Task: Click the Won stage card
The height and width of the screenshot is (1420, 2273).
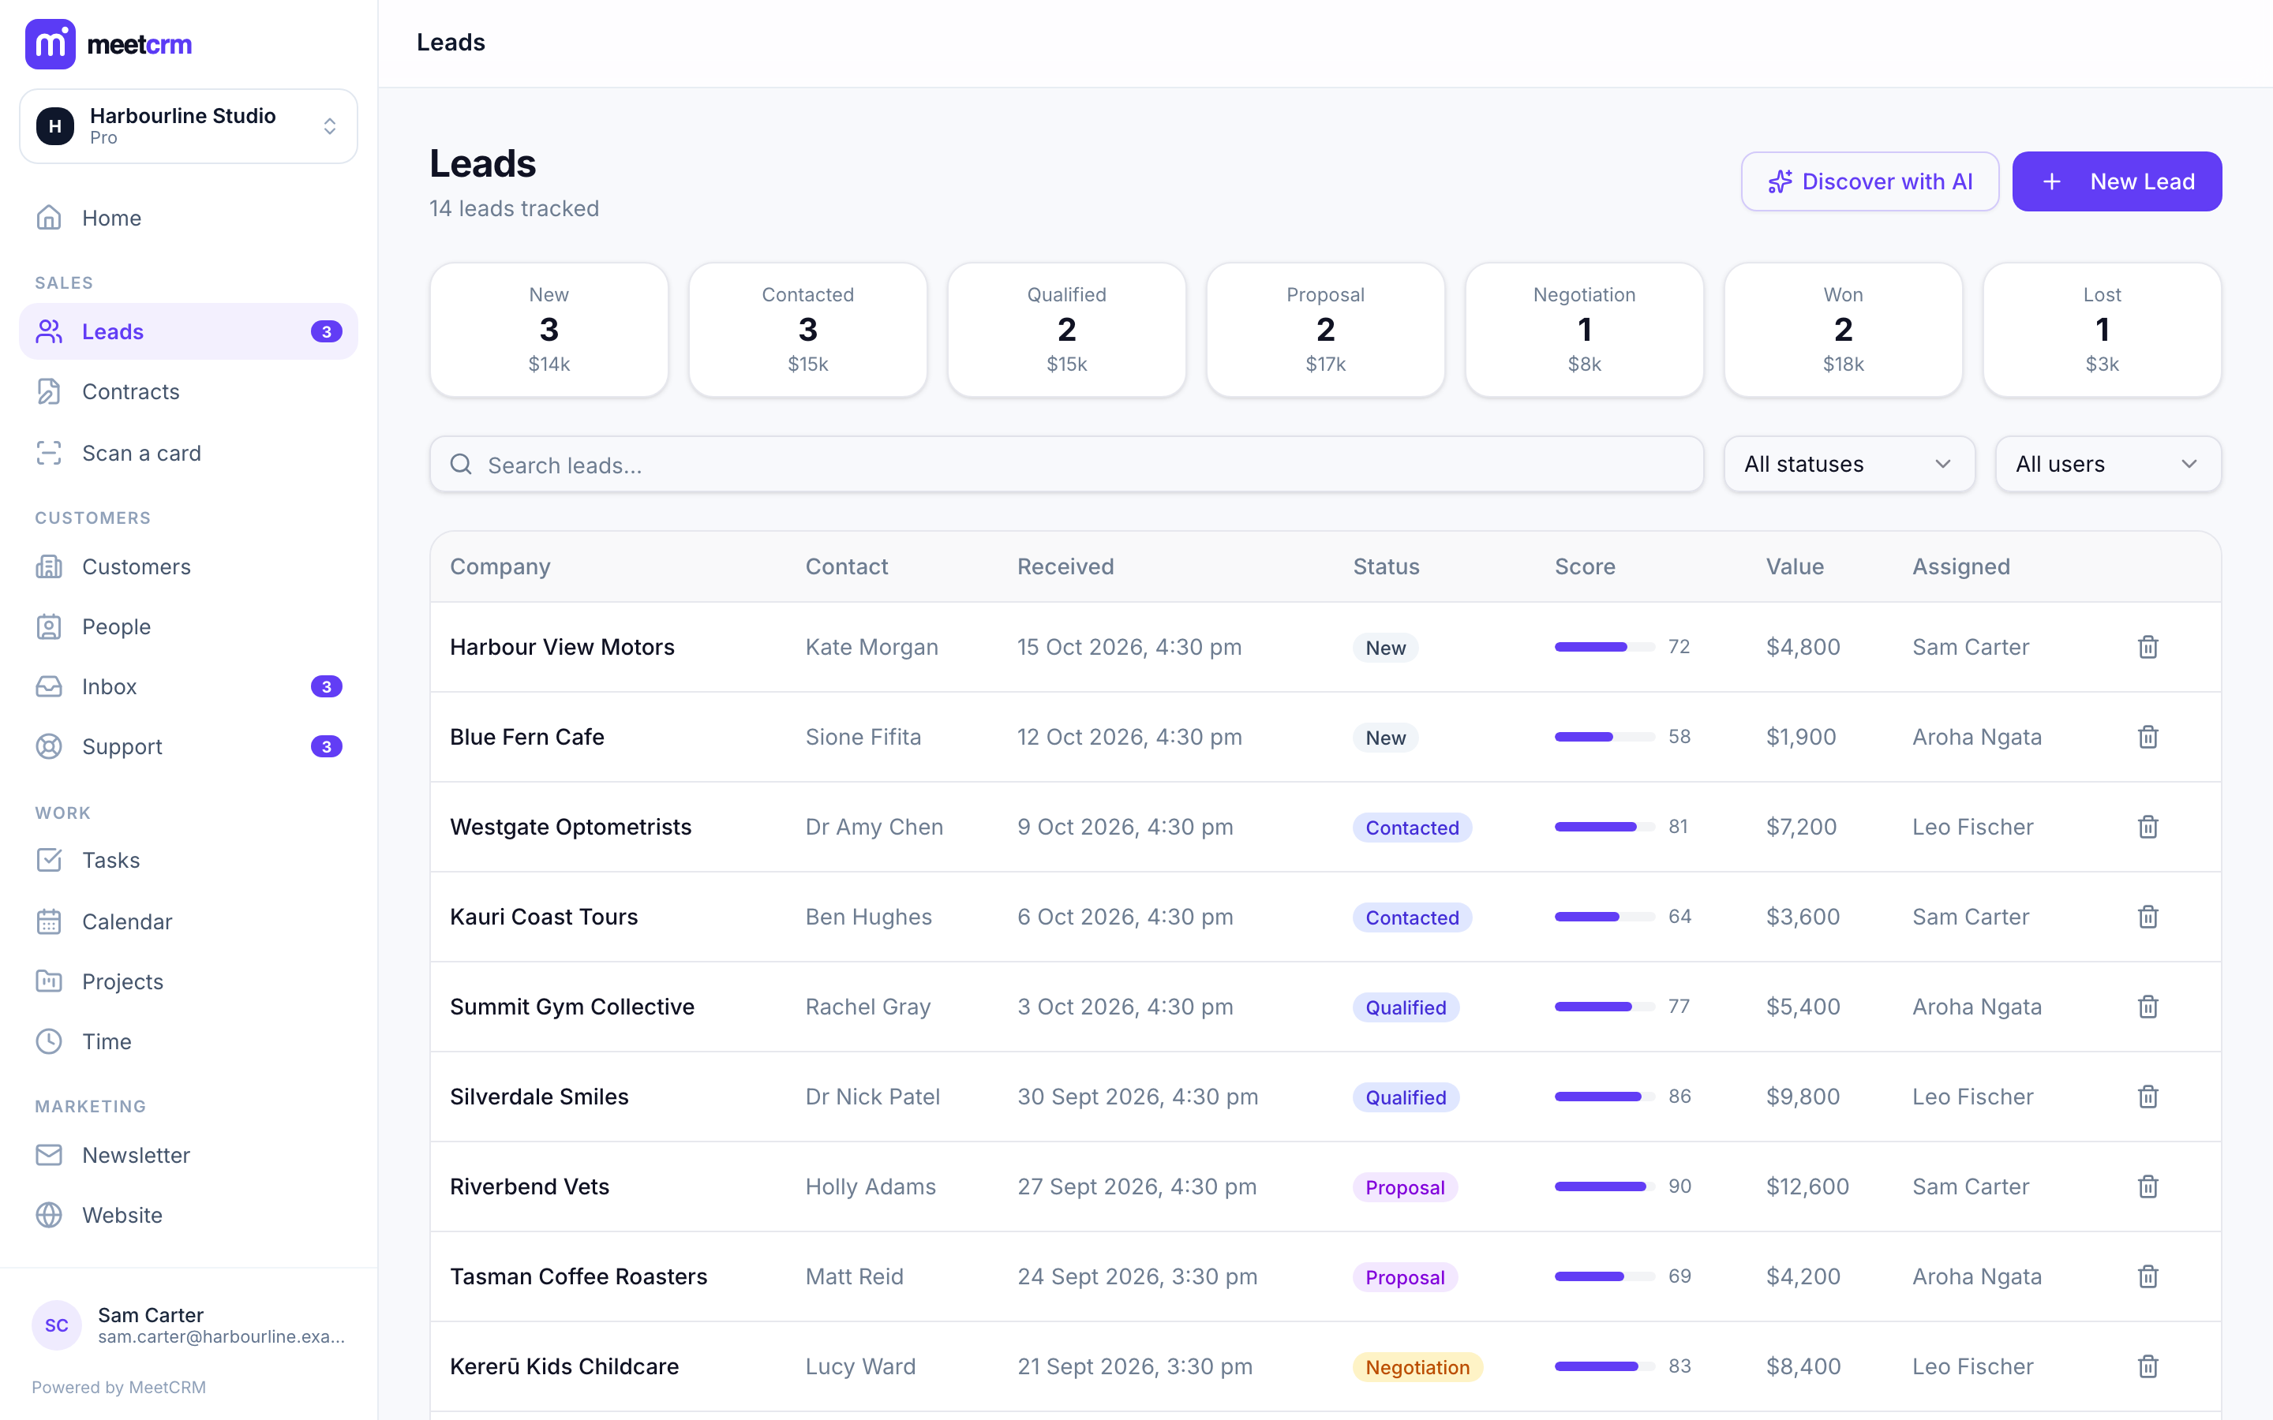Action: pos(1843,330)
